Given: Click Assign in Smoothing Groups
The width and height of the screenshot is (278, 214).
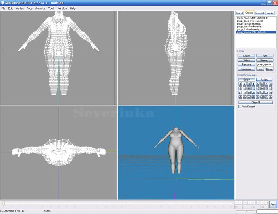Looking at the screenshot, I should 264,80.
